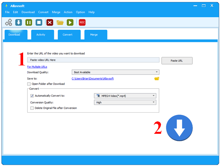Open the Option menu
The height and width of the screenshot is (166, 220).
pos(81,12)
